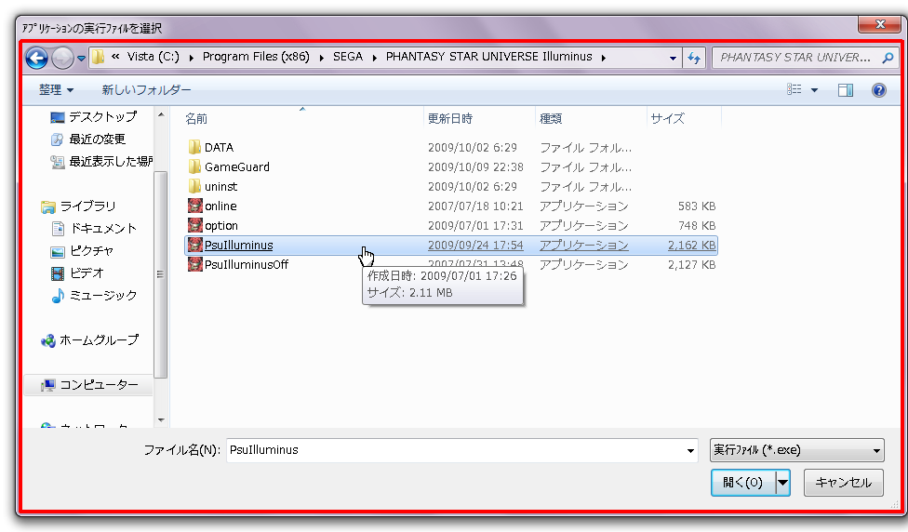Click the PsuIlluminusOff file name
Screen dimensions: 908x532
coord(247,264)
